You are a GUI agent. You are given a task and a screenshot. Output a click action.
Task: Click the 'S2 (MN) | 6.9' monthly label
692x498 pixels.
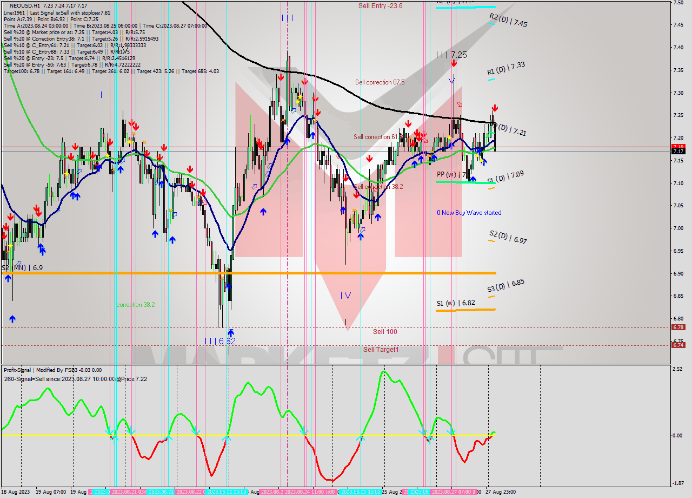pos(22,268)
